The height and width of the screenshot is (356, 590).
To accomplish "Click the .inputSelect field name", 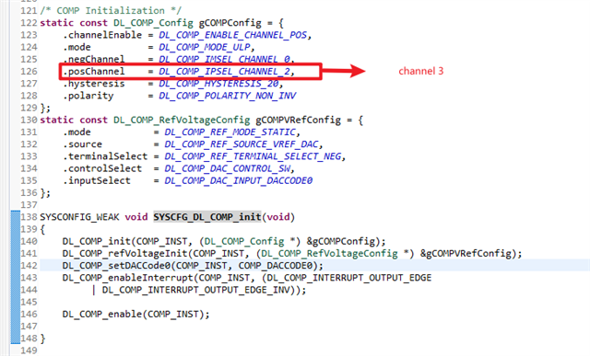I will tap(96, 180).
